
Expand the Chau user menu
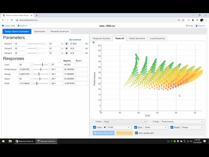point(200,26)
